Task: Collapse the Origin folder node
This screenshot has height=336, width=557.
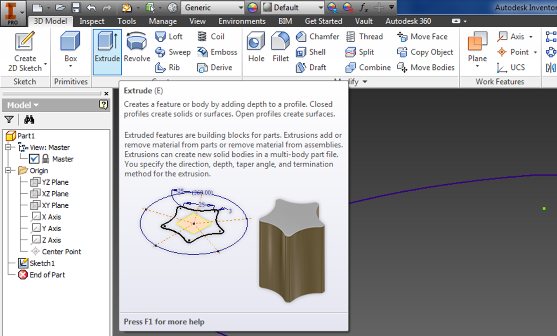Action: click(x=8, y=170)
